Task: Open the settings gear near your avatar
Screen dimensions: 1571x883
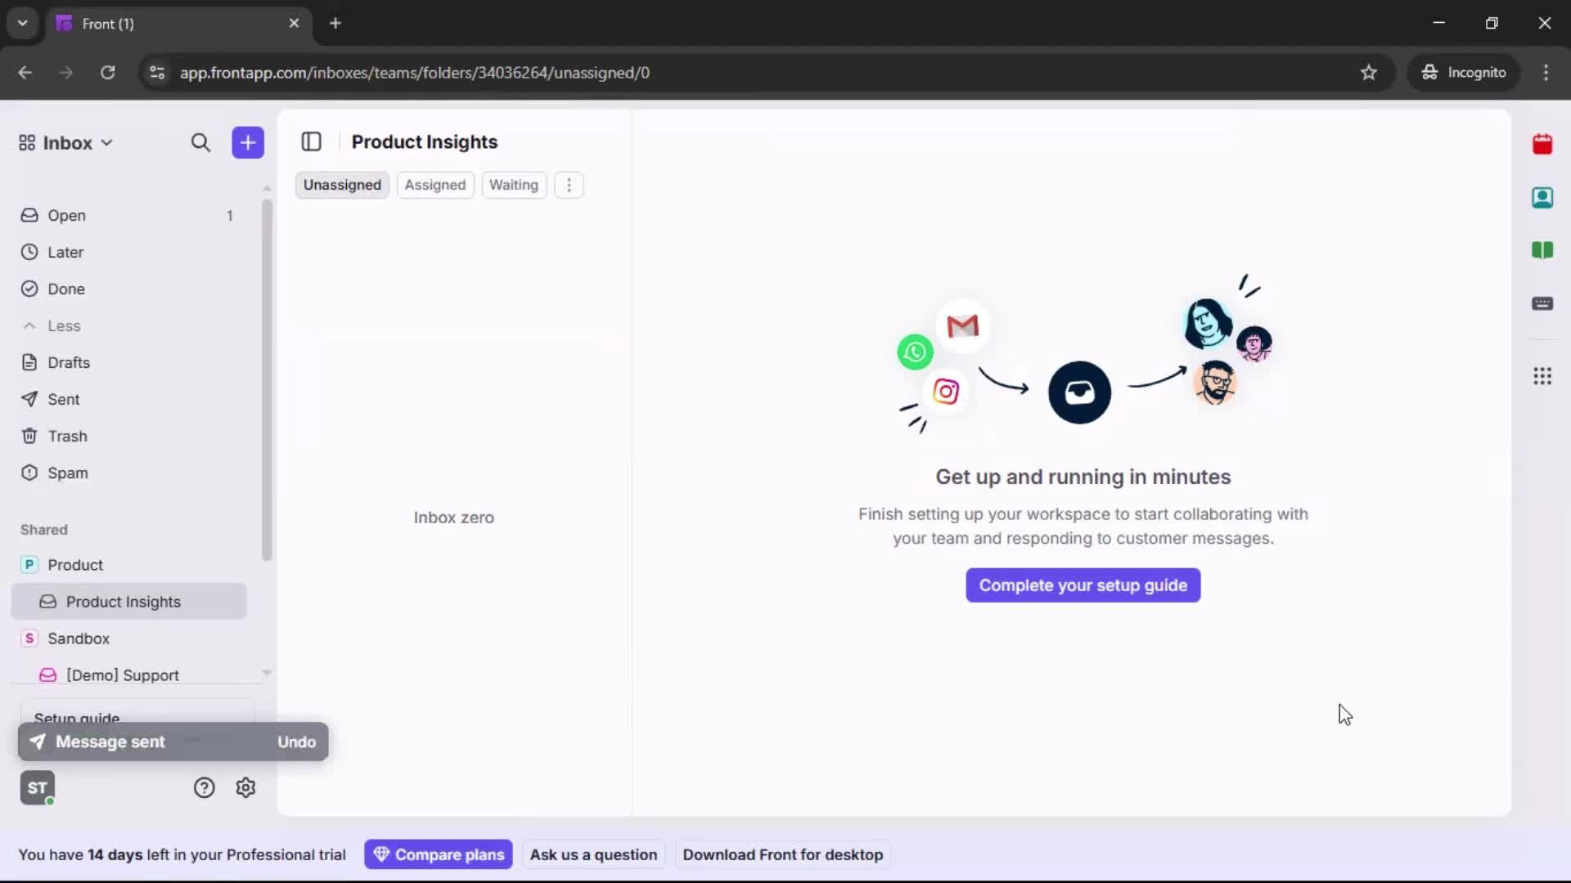Action: [245, 787]
